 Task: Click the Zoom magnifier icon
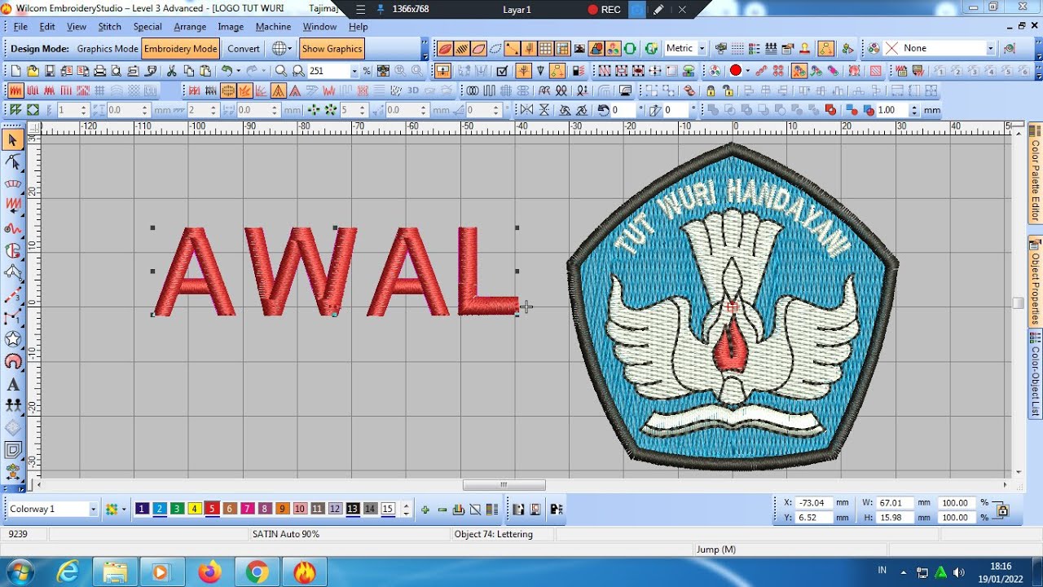click(281, 71)
